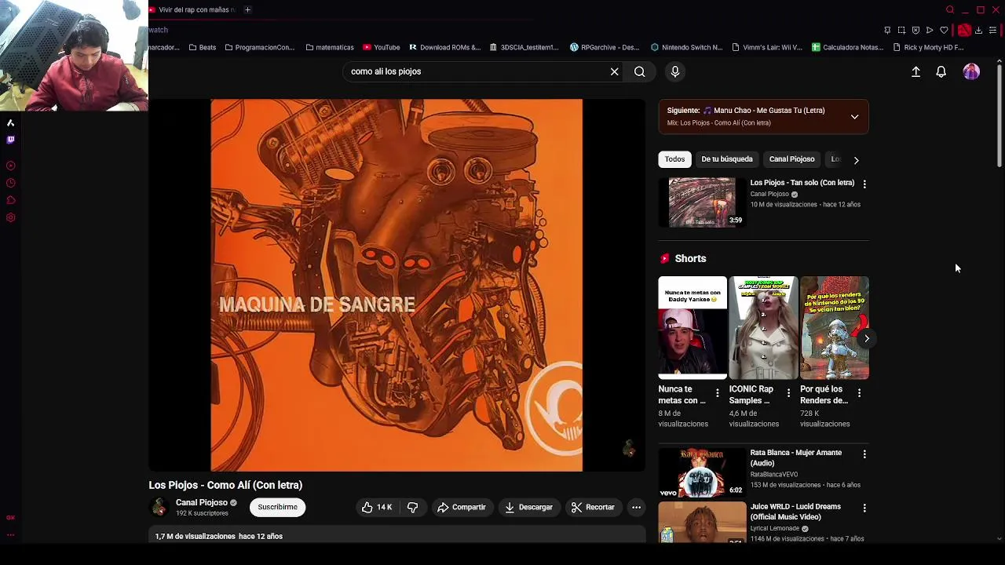Open matematicas bookmark folder
This screenshot has width=1005, height=565.
click(x=330, y=47)
